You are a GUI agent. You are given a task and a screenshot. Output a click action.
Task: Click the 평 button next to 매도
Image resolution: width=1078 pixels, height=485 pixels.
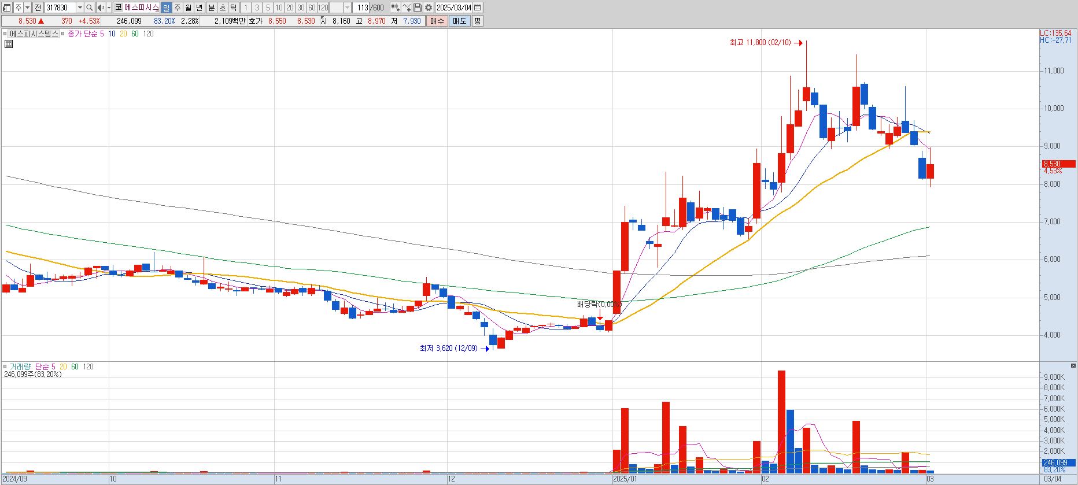tap(477, 21)
